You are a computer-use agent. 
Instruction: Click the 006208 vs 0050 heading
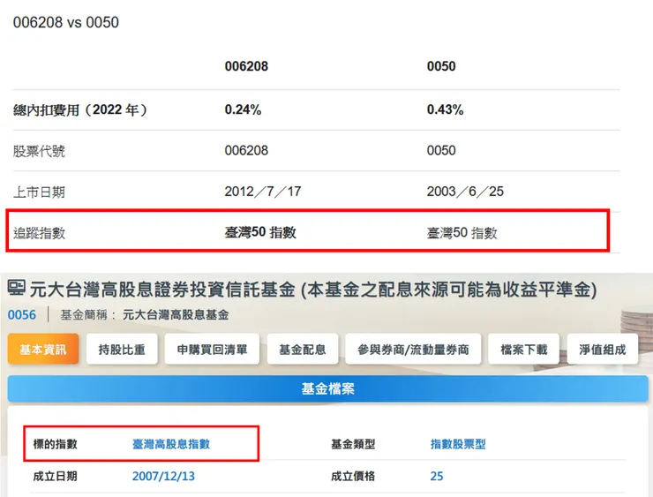pos(66,22)
